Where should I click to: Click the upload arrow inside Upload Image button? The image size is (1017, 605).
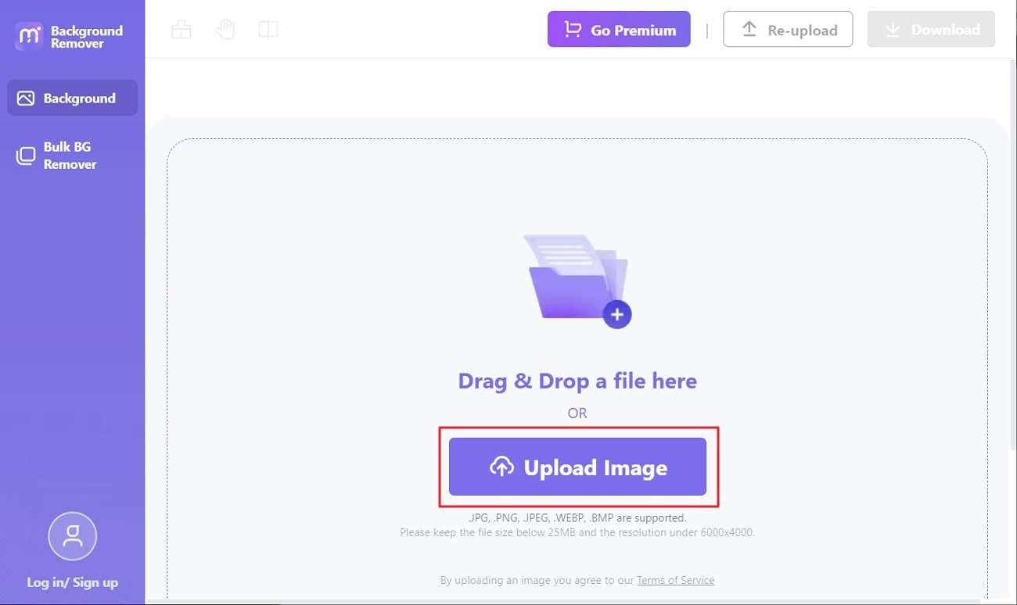pos(501,467)
